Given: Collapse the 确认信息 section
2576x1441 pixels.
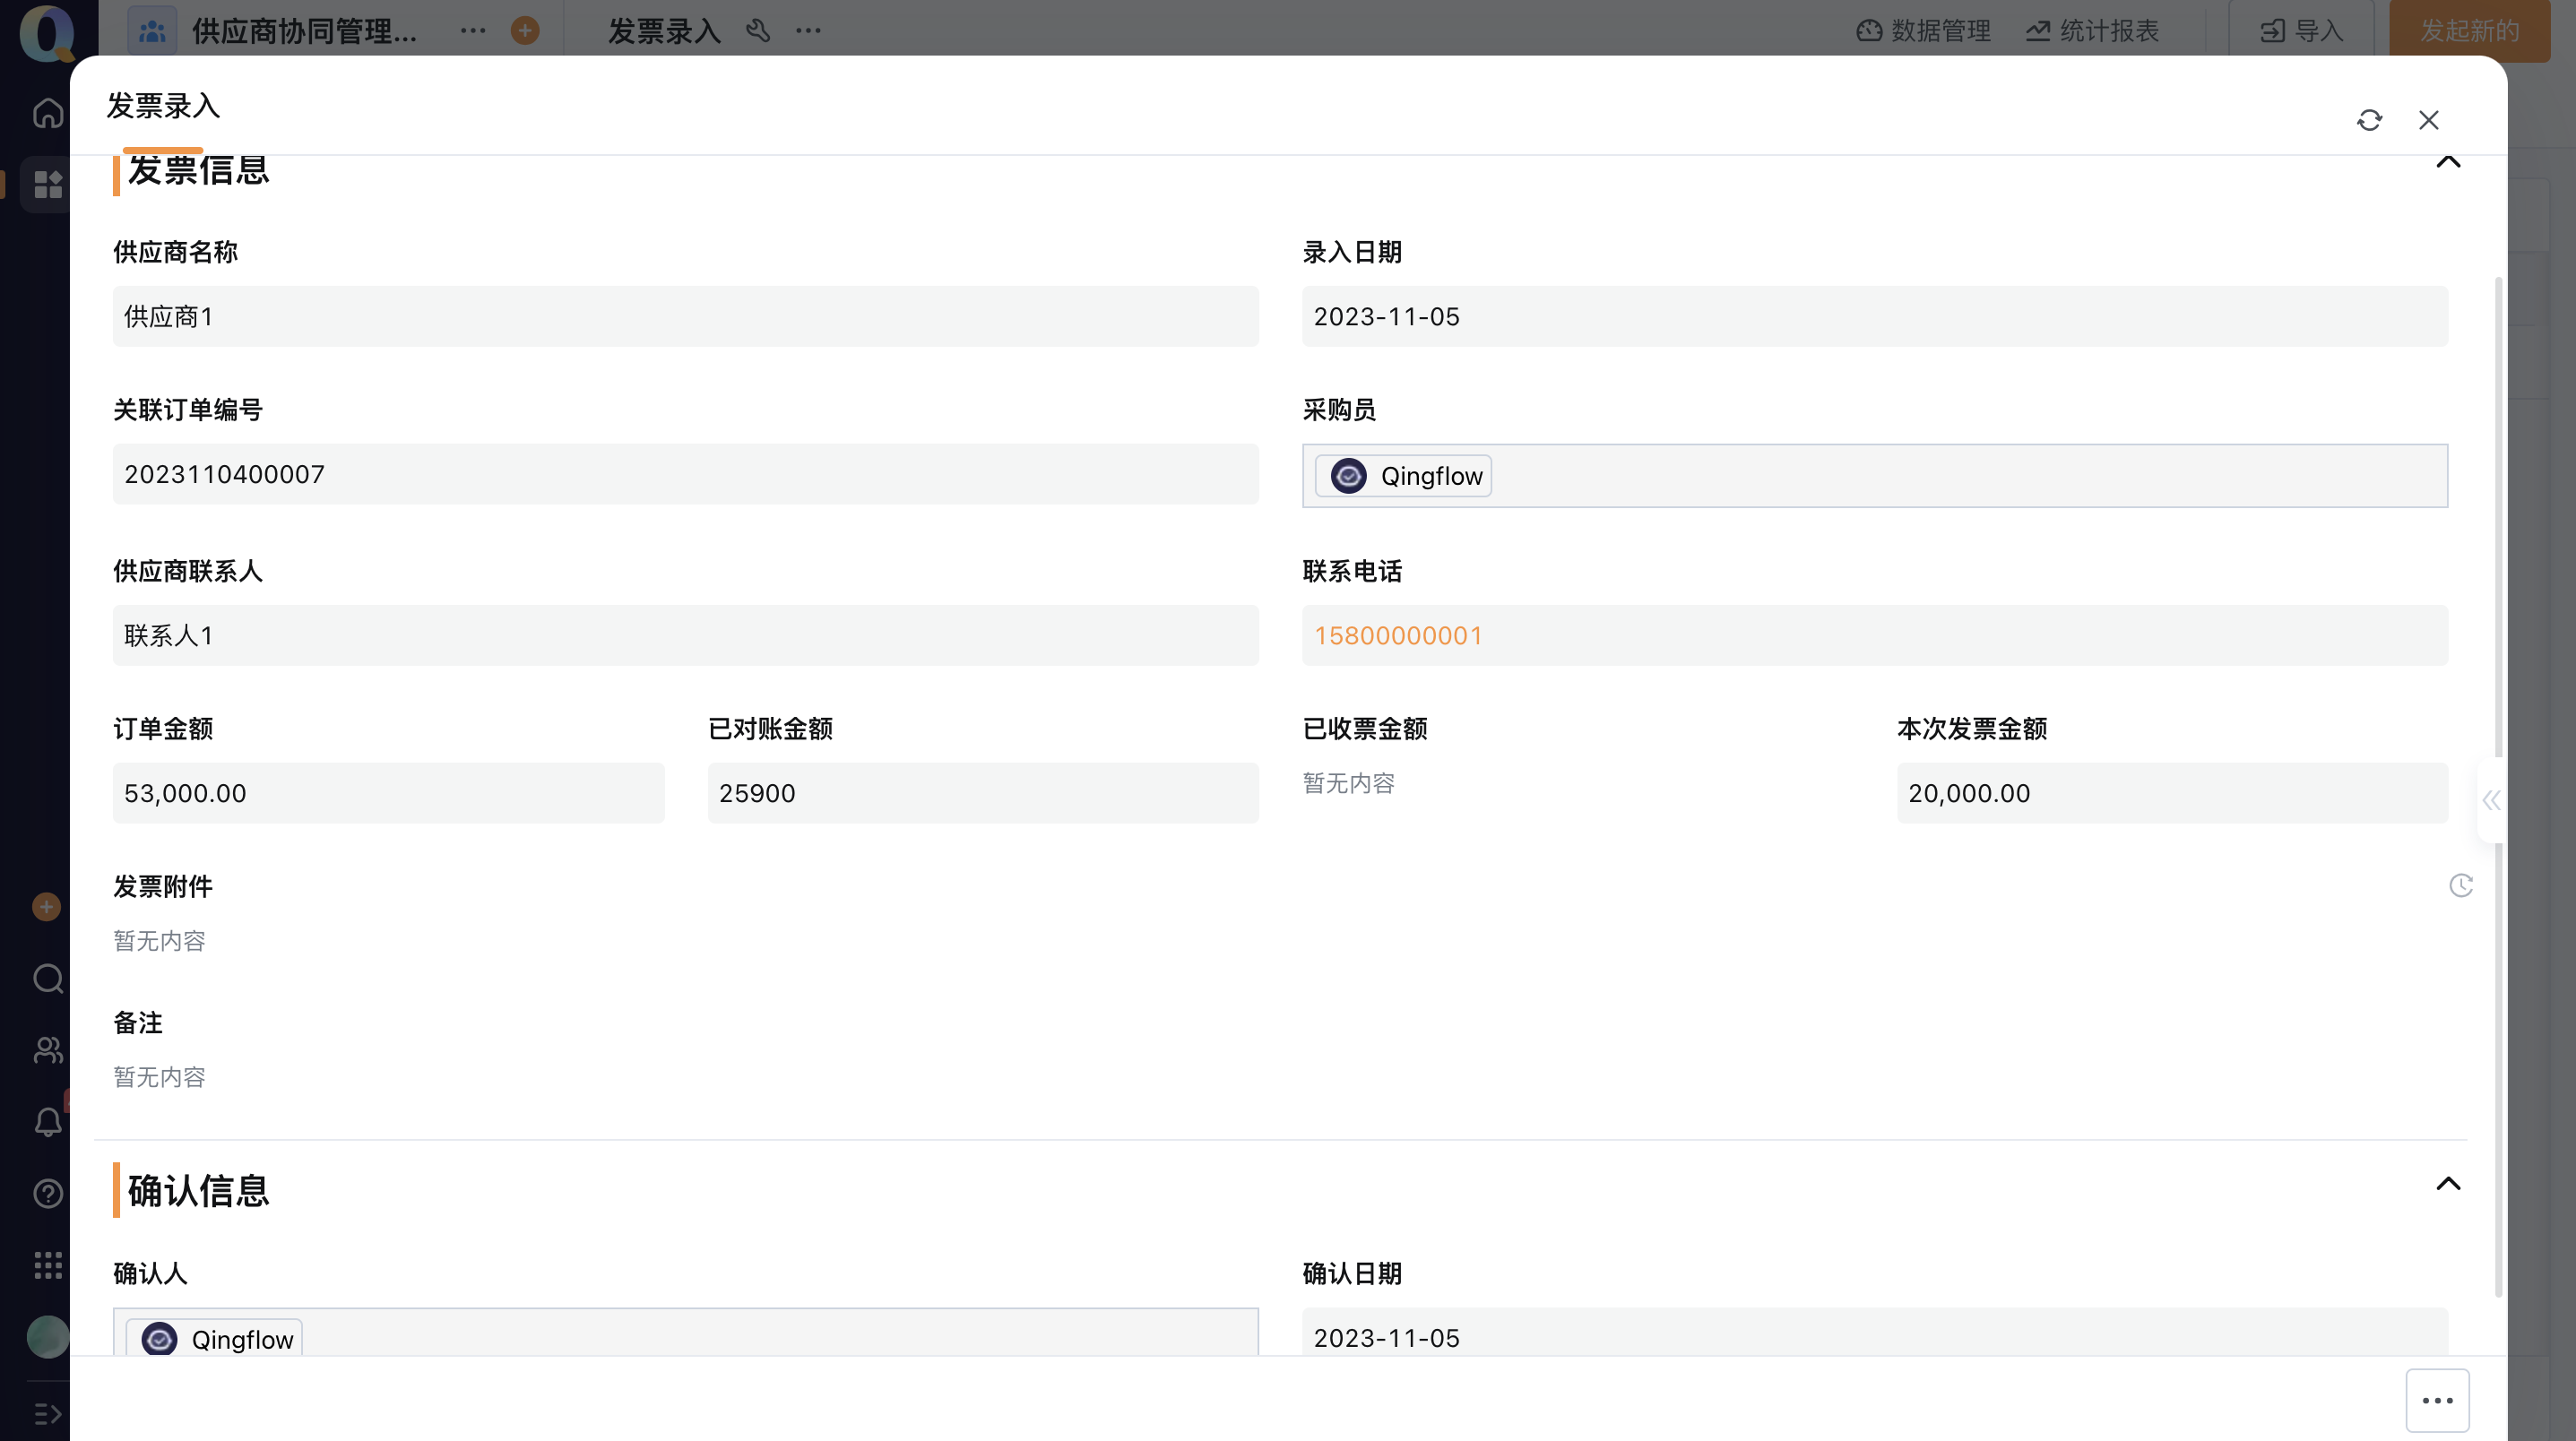Looking at the screenshot, I should (x=2448, y=1184).
